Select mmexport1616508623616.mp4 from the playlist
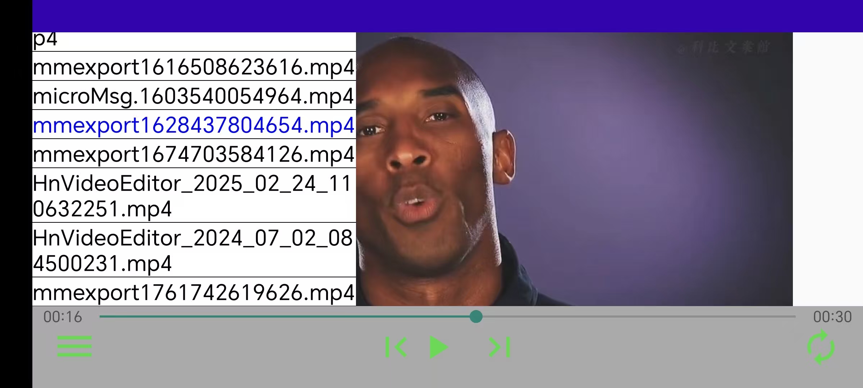863x388 pixels. coord(194,67)
